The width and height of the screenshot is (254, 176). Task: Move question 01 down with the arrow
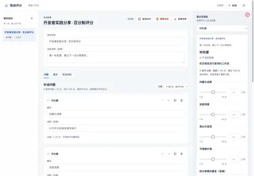[169, 100]
